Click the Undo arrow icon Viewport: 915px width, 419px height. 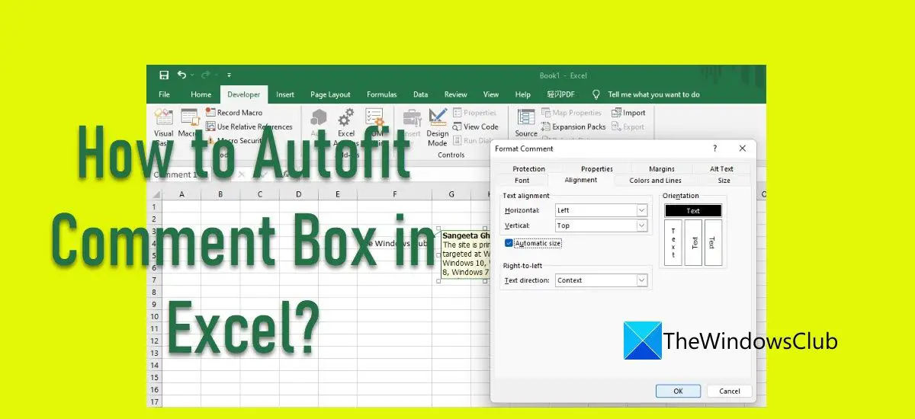pos(181,75)
